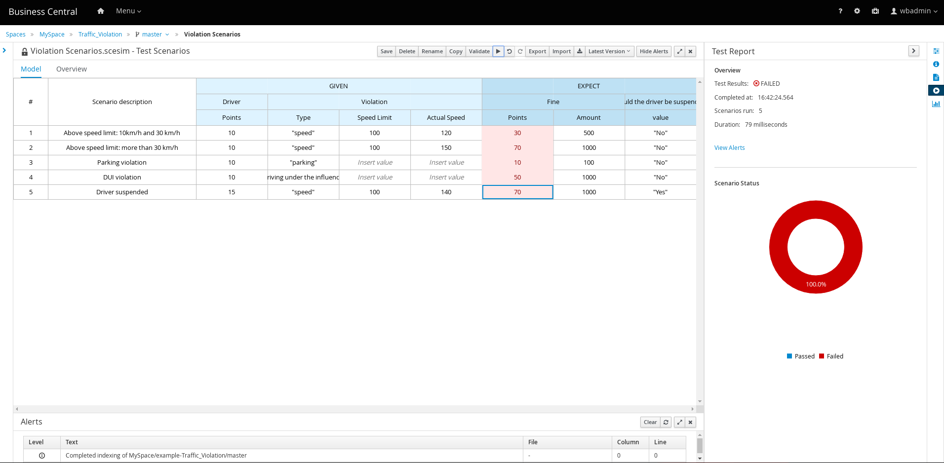Viewport: 944px width, 463px height.
Task: Open the settings gear in header
Action: (857, 11)
